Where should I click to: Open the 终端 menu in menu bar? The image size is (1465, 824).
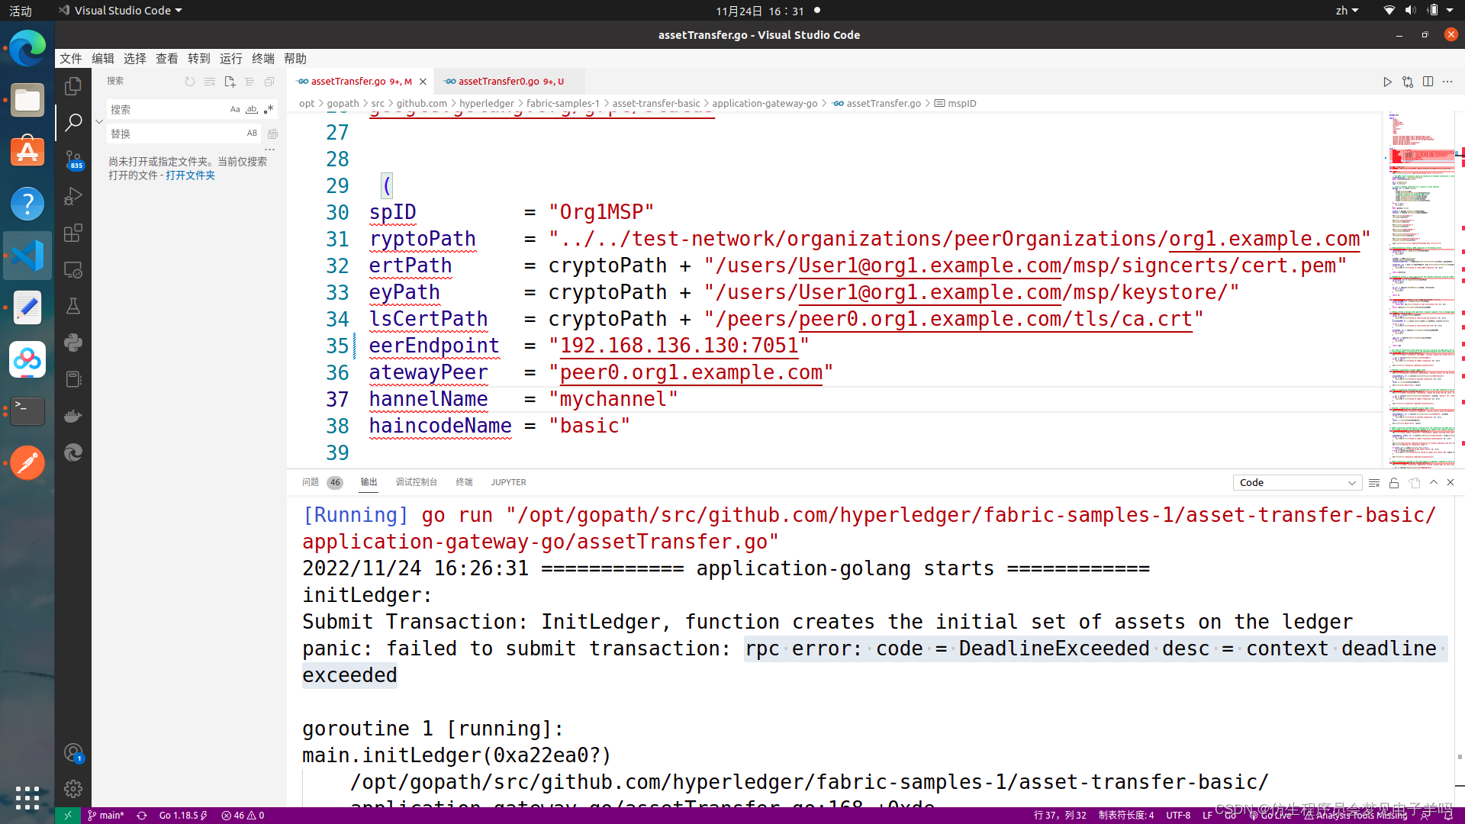[x=262, y=59]
